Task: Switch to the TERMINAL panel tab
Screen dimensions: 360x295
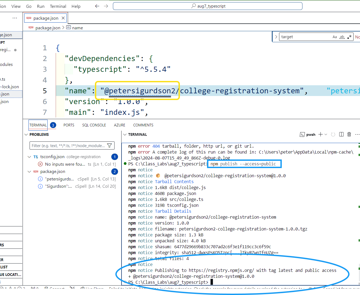Action: point(38,125)
